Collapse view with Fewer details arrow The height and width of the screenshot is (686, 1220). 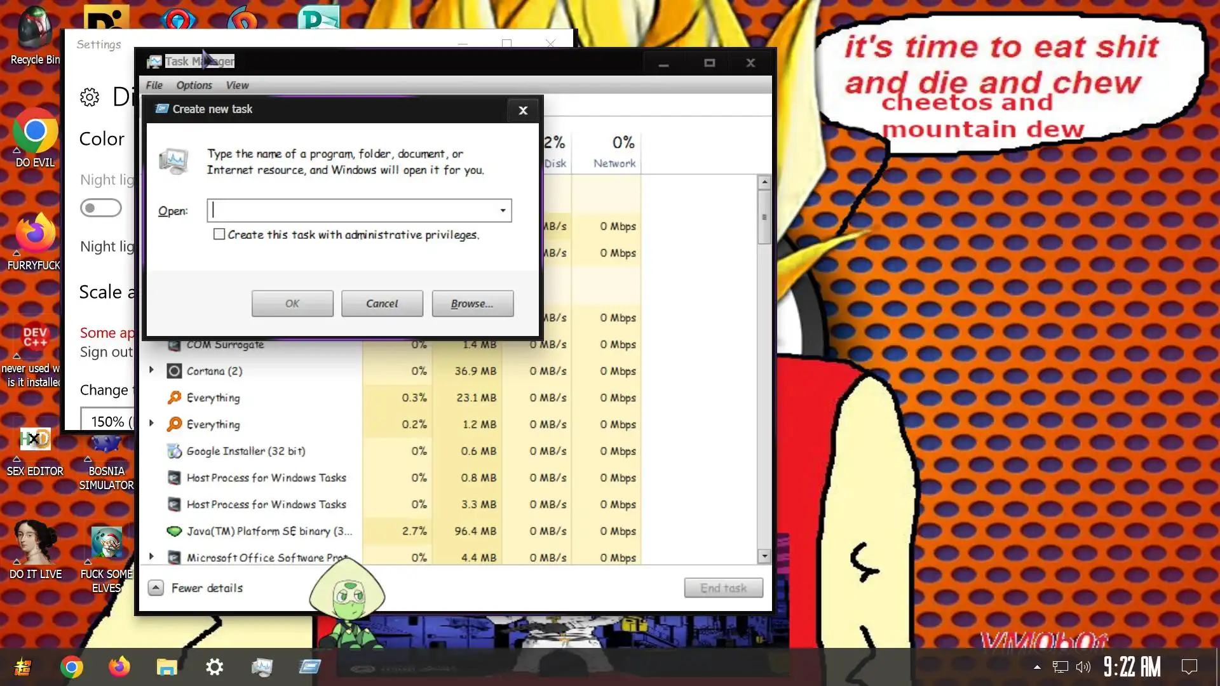pyautogui.click(x=156, y=588)
